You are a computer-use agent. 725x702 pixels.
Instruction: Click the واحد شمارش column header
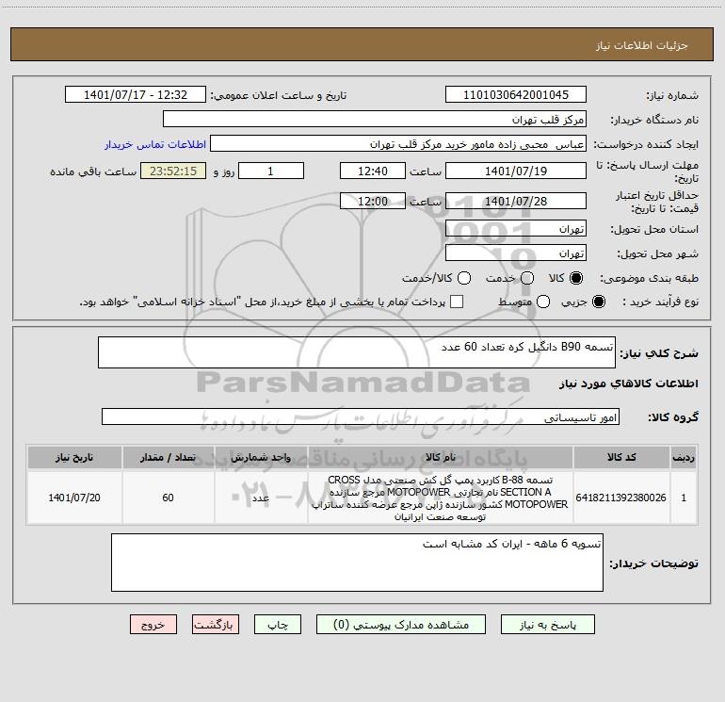pos(261,458)
